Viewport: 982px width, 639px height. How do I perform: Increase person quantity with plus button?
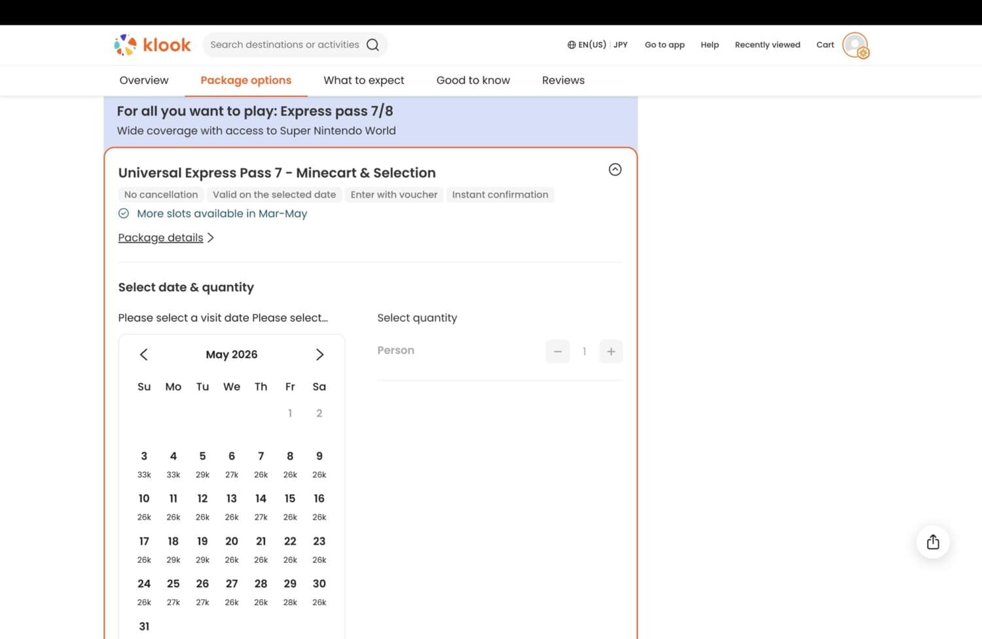(x=611, y=352)
